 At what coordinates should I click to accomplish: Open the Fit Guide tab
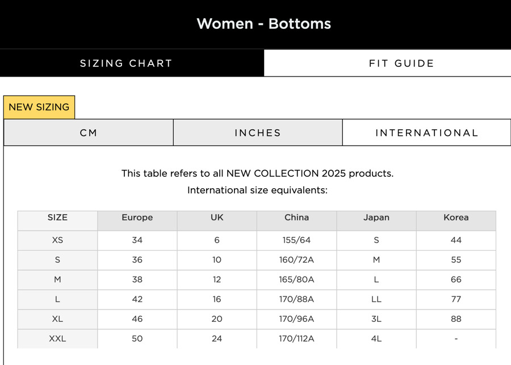click(x=401, y=63)
